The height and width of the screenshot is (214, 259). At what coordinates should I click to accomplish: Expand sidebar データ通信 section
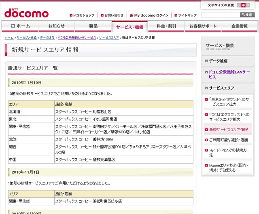coord(218,61)
